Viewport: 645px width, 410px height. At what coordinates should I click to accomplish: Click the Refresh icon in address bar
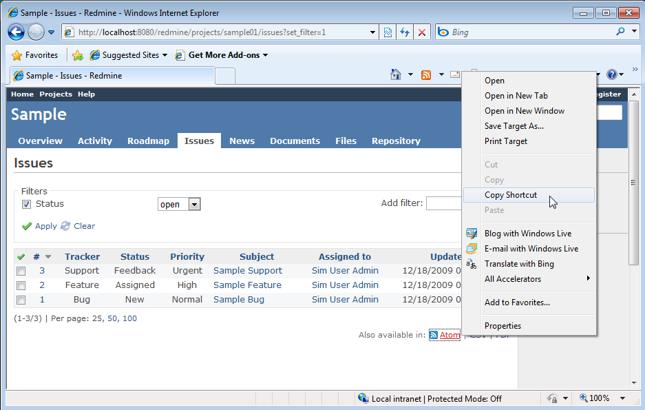[x=405, y=32]
